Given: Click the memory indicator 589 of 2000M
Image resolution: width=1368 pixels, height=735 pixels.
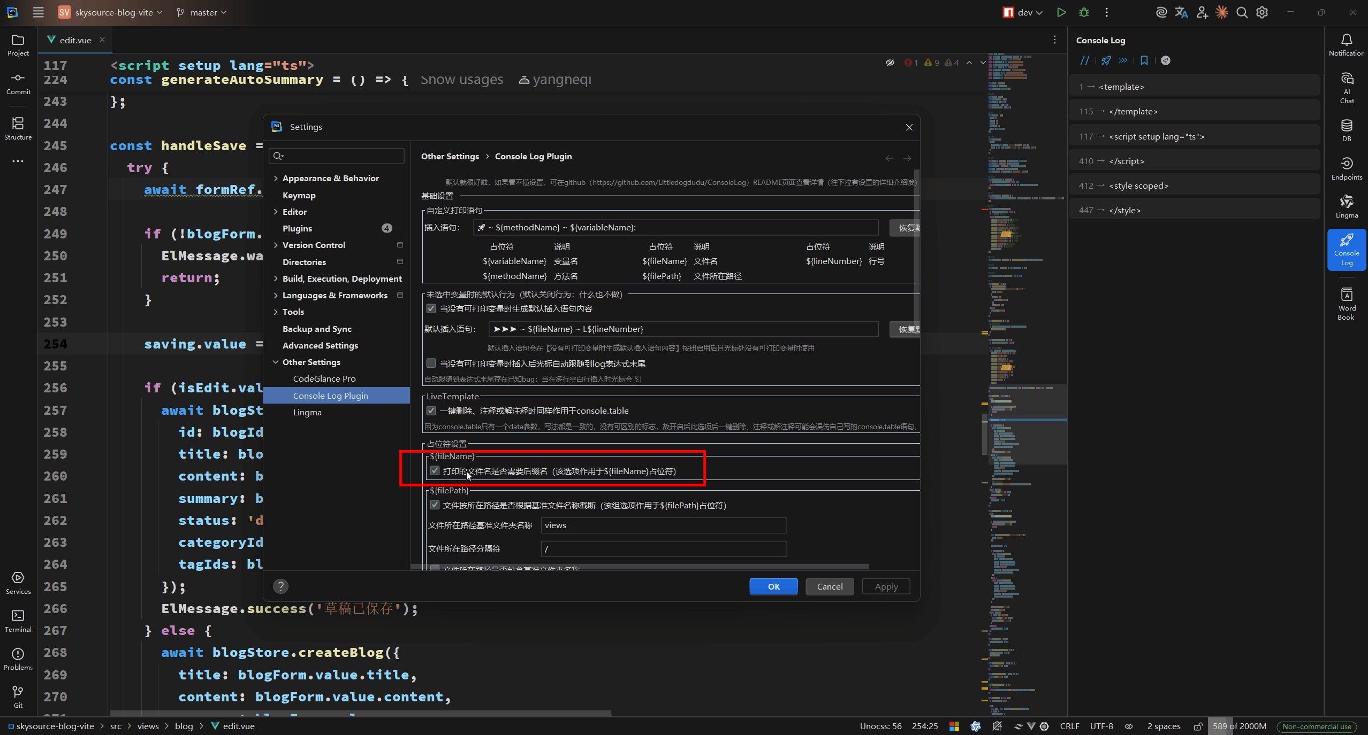Looking at the screenshot, I should [1240, 726].
